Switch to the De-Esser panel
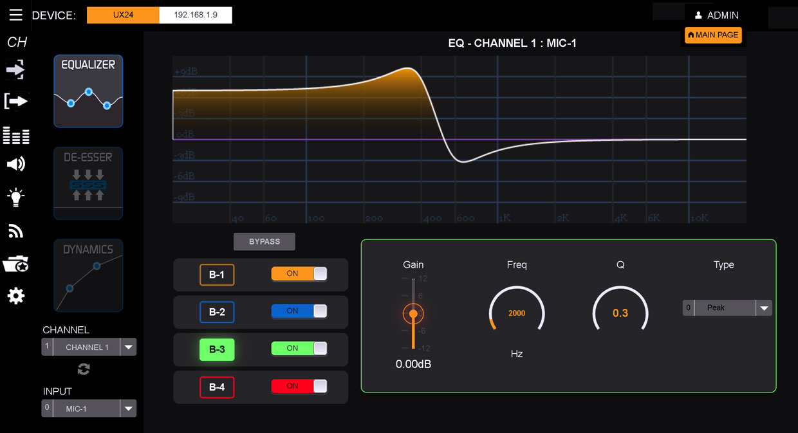Viewport: 798px width, 433px height. tap(88, 183)
